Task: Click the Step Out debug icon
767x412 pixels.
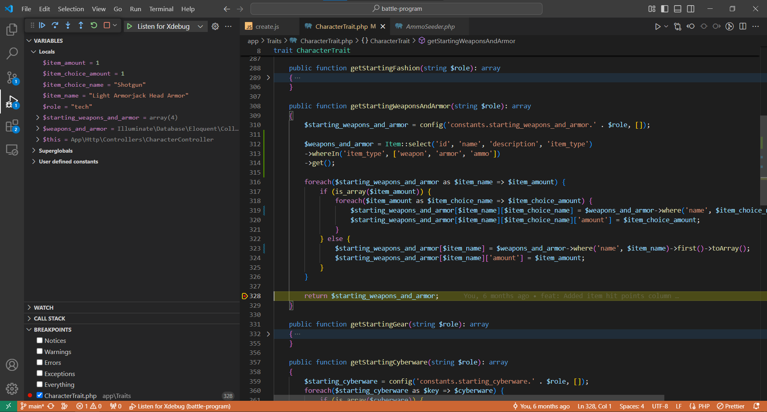Action: [x=81, y=25]
